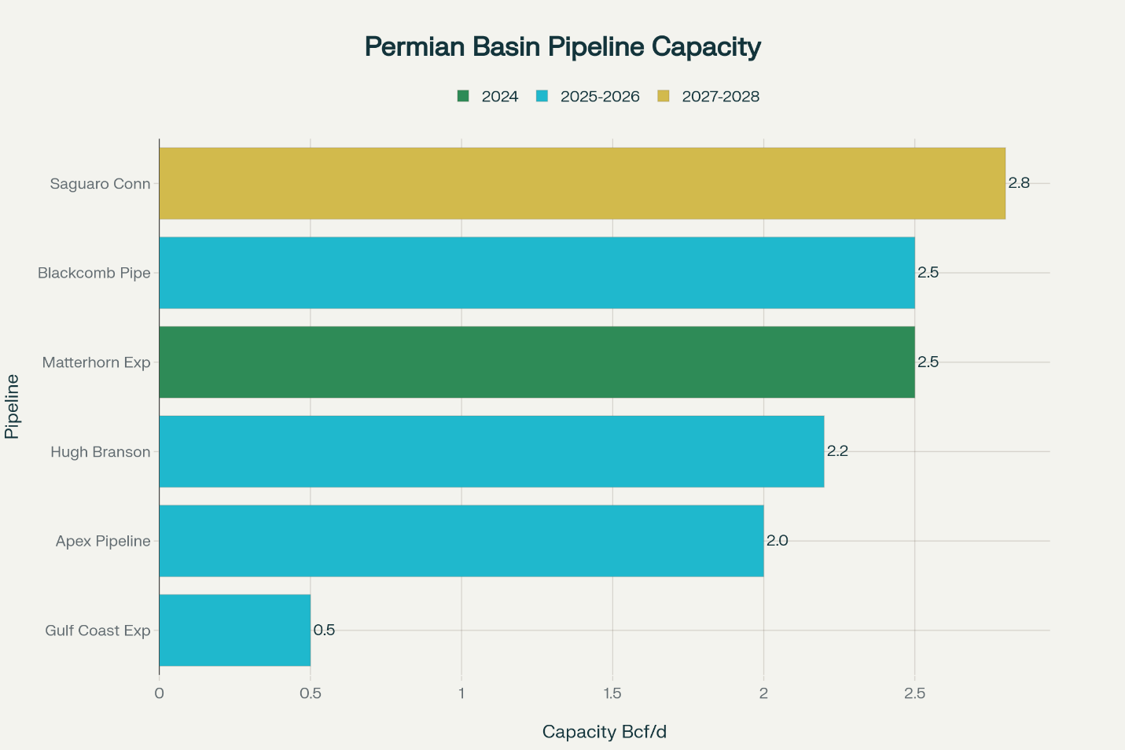Click the Hugh Branson bar
Screen dimensions: 1125x750
point(491,451)
